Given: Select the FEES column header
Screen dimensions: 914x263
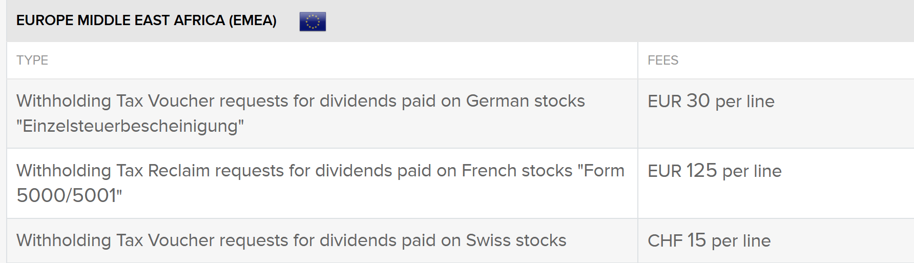Looking at the screenshot, I should coord(662,60).
